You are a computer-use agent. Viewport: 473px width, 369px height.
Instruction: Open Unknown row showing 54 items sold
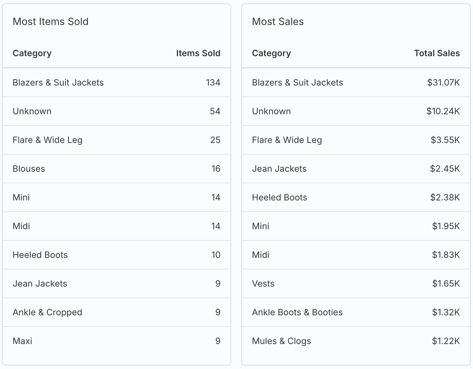(x=116, y=111)
